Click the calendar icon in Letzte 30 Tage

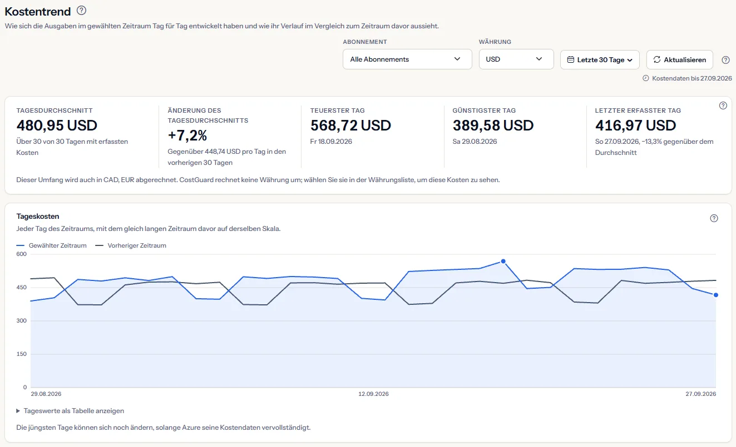[x=570, y=59]
